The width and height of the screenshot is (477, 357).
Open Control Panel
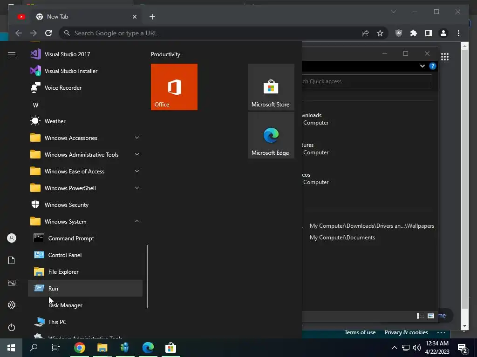pyautogui.click(x=85, y=255)
